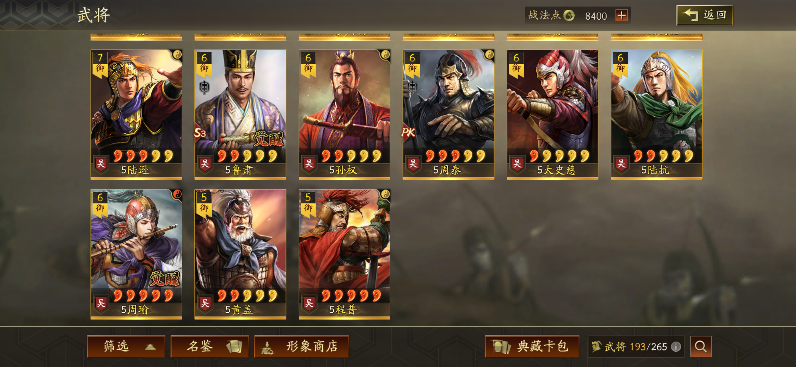Screen dimensions: 796x367
Task: Select the 陆抗 general card
Action: (x=656, y=114)
